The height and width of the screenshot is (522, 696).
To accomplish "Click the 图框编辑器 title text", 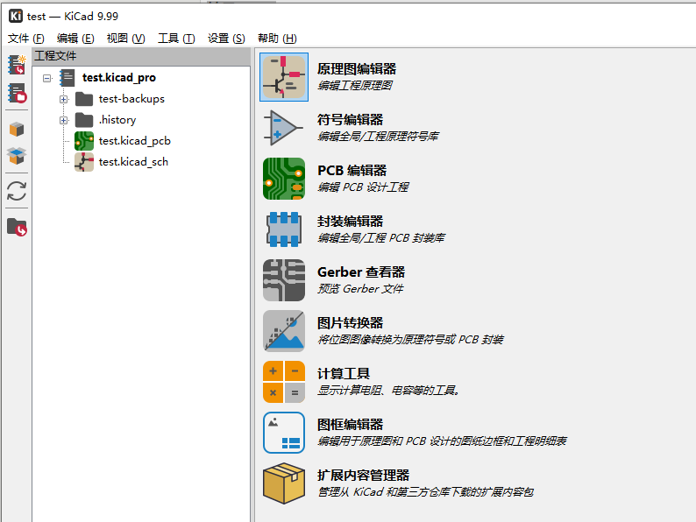I will point(351,424).
